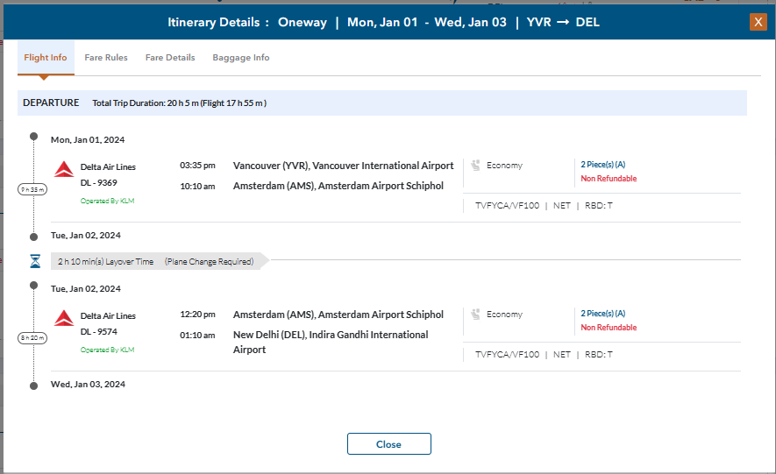776x474 pixels.
Task: Click the seat icon beside first Economy
Action: 475,165
